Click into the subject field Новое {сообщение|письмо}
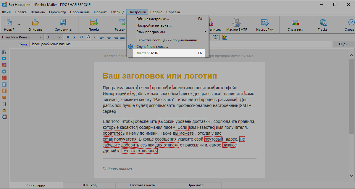 (x=180, y=44)
